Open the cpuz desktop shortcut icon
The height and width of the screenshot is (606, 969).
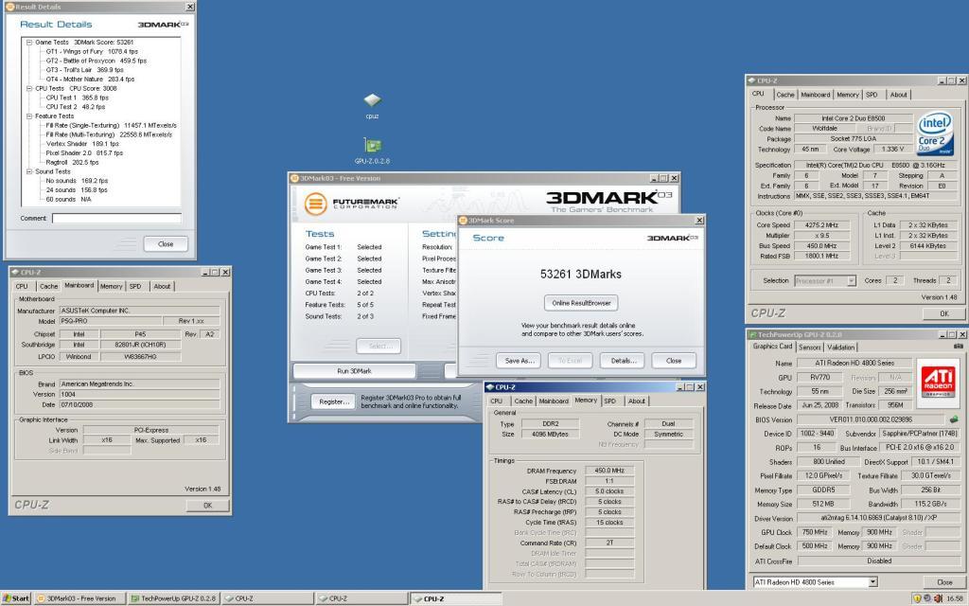coord(372,100)
